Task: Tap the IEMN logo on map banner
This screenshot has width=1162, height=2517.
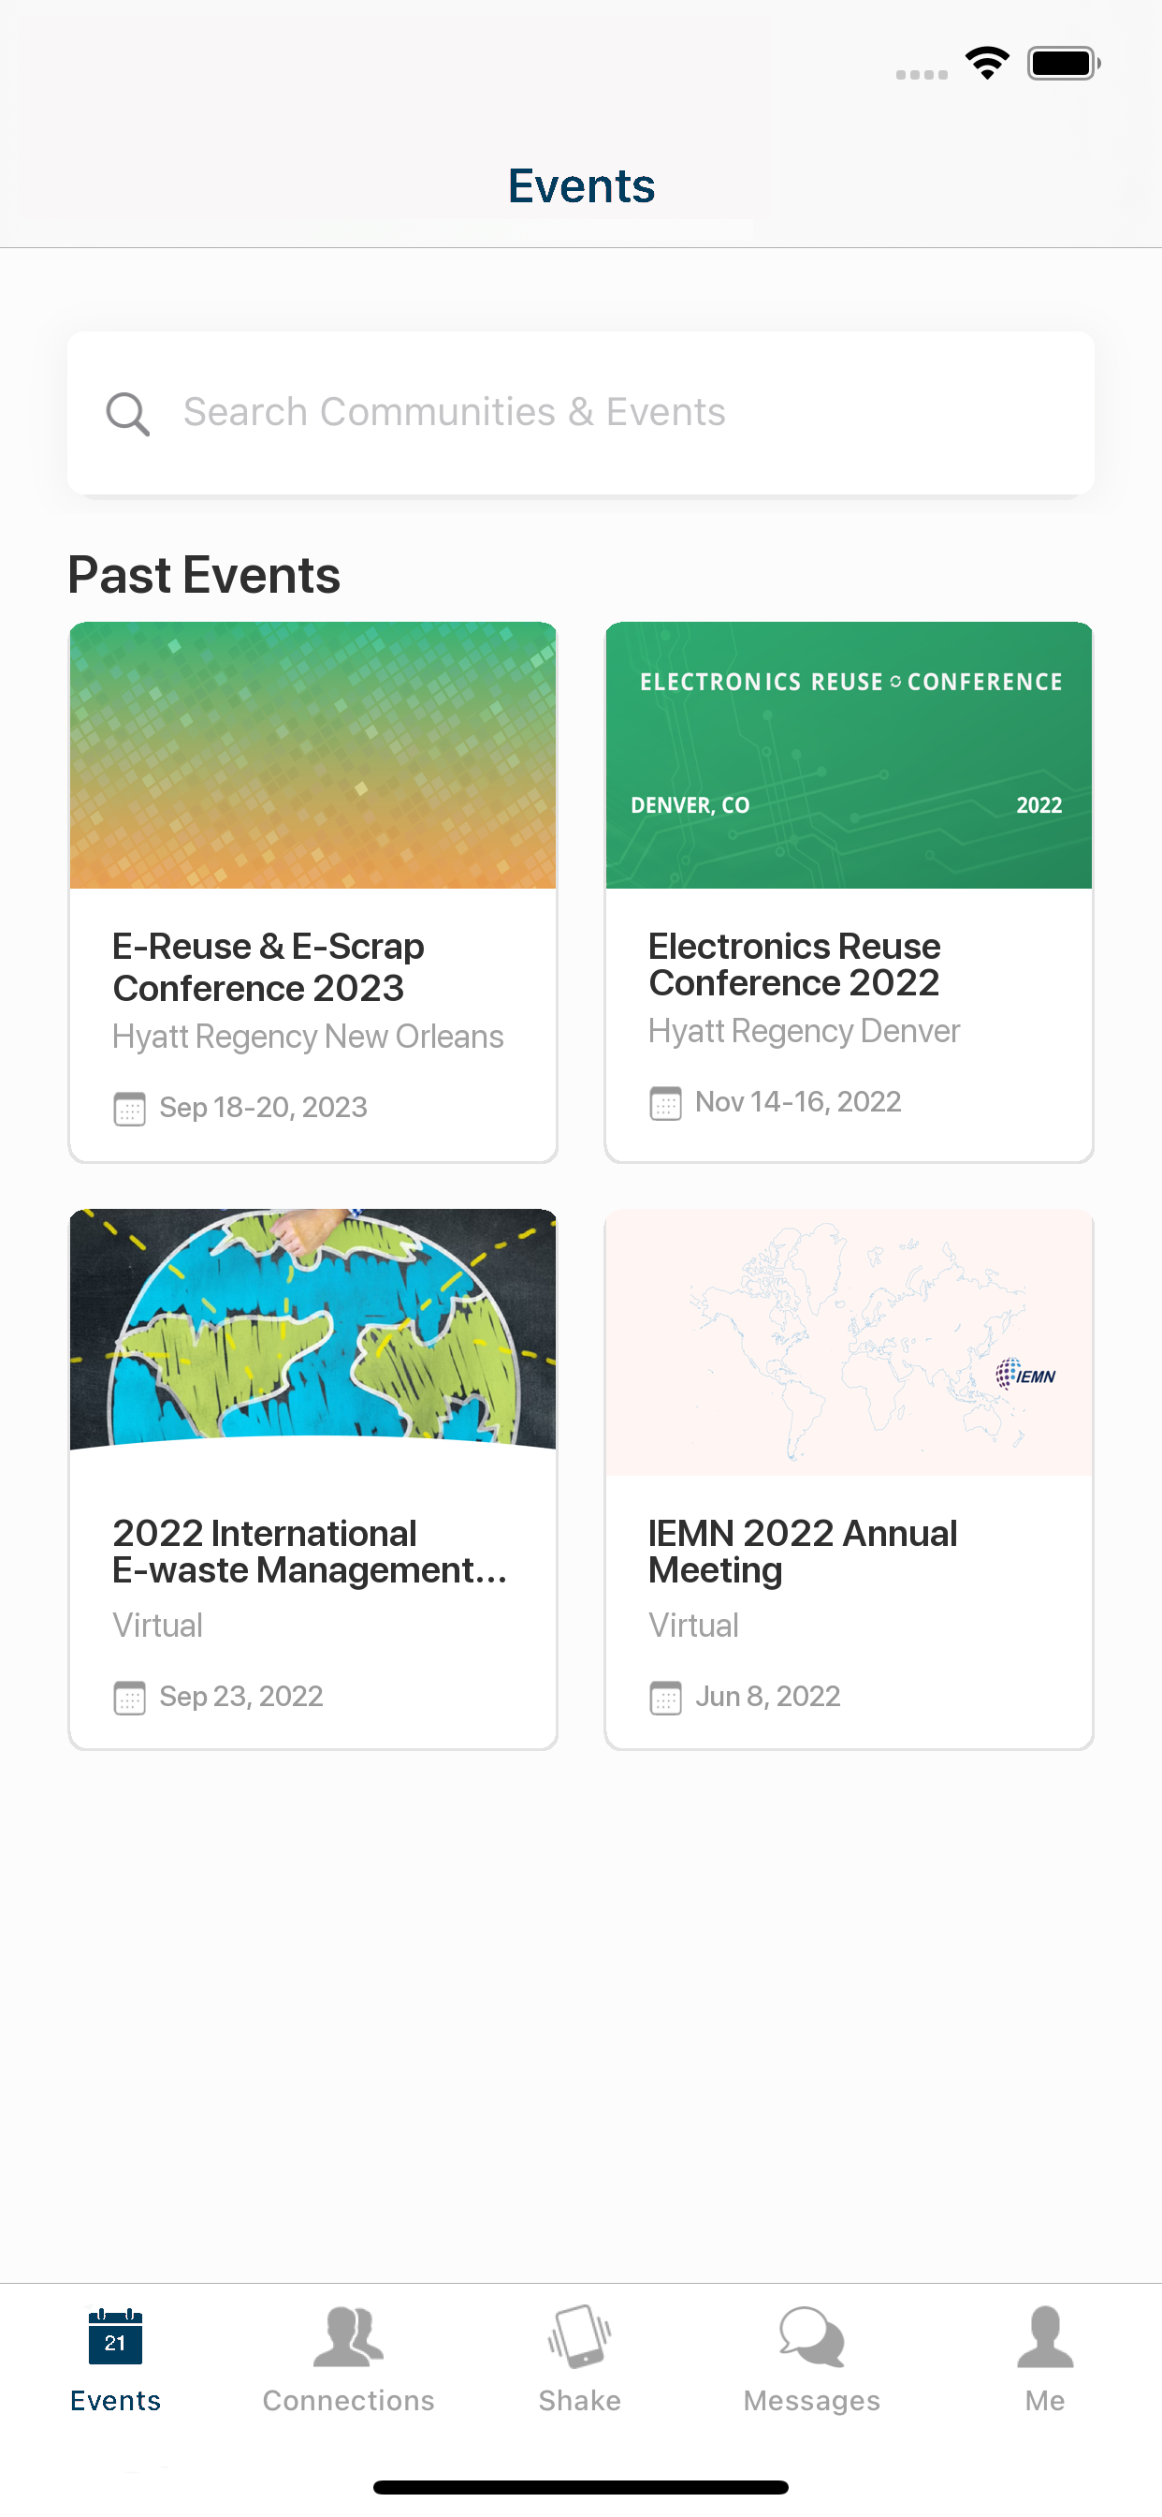Action: [1025, 1375]
